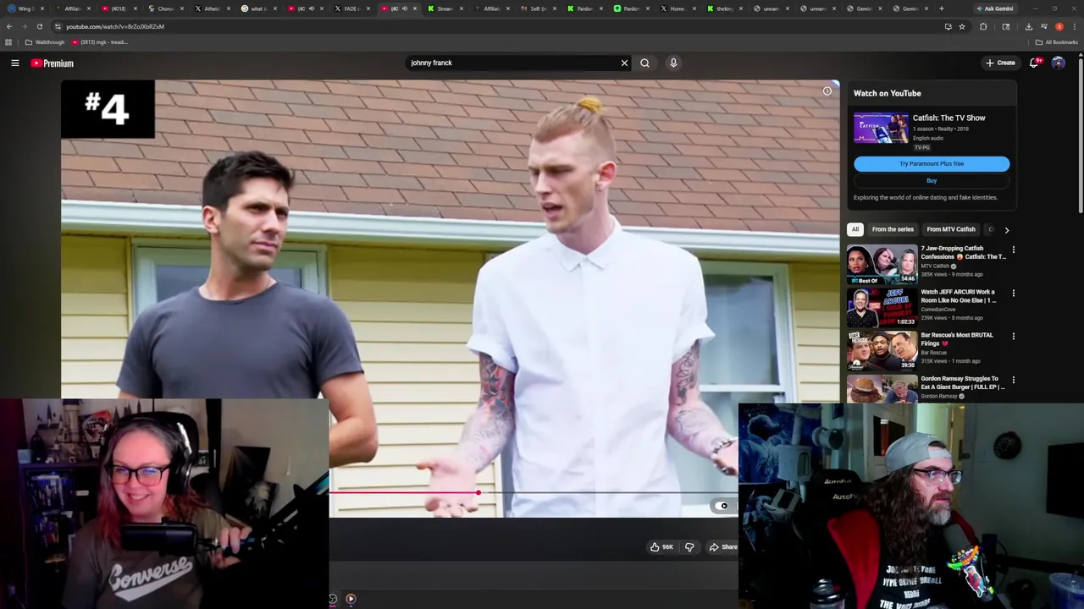This screenshot has width=1084, height=609.
Task: Select the 'All' filter chip
Action: pyautogui.click(x=855, y=229)
